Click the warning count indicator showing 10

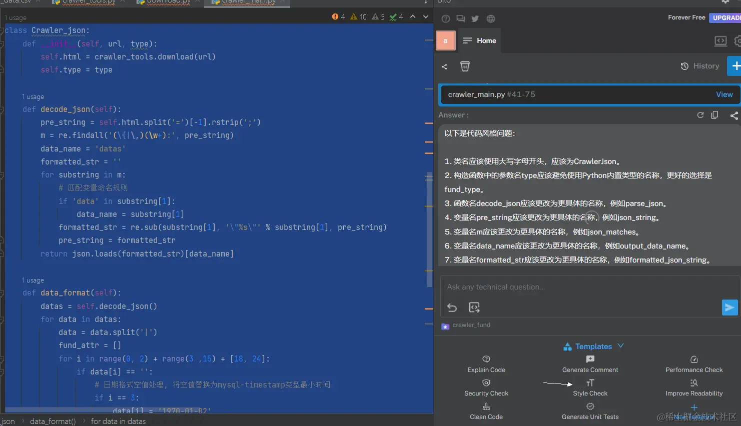pyautogui.click(x=359, y=16)
